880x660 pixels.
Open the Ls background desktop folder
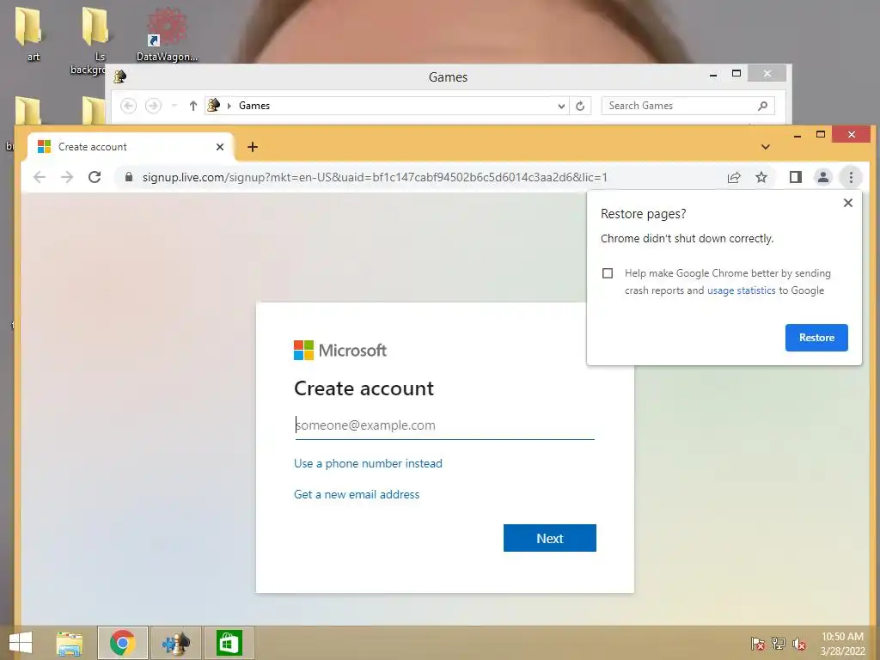click(95, 40)
